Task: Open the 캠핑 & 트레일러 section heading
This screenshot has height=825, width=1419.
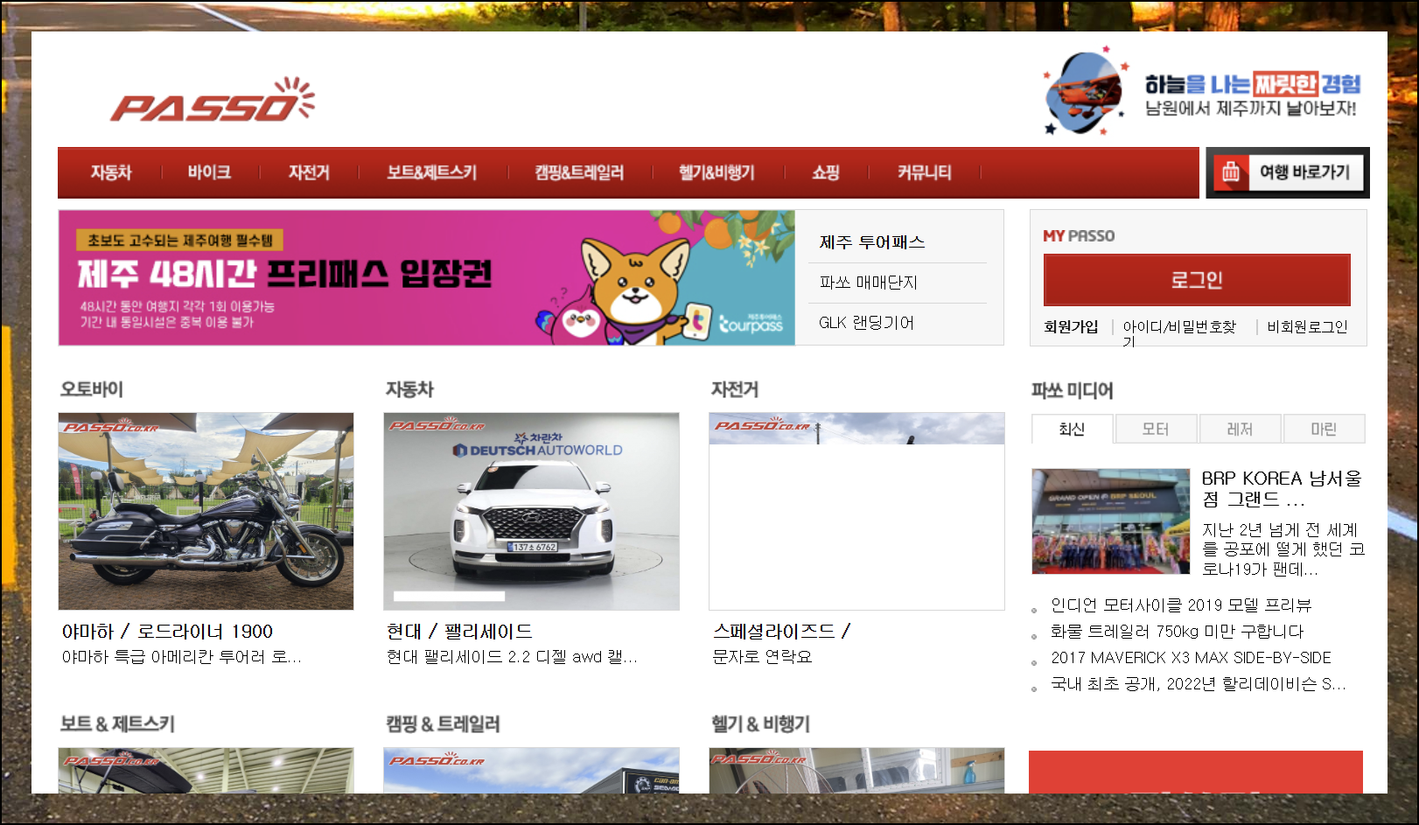Action: [x=443, y=724]
